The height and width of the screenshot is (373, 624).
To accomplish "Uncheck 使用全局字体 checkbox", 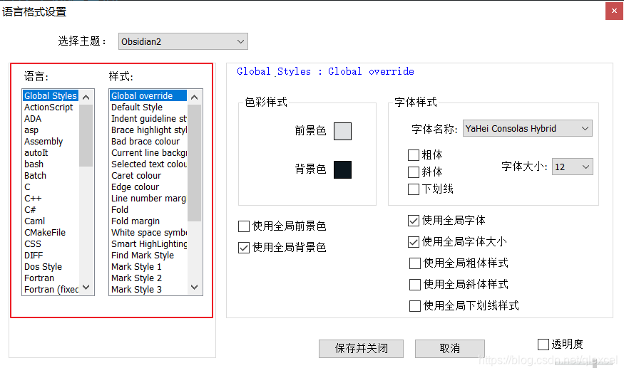I will (414, 221).
